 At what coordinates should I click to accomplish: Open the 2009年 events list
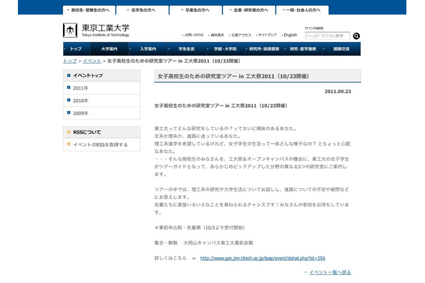pyautogui.click(x=102, y=113)
